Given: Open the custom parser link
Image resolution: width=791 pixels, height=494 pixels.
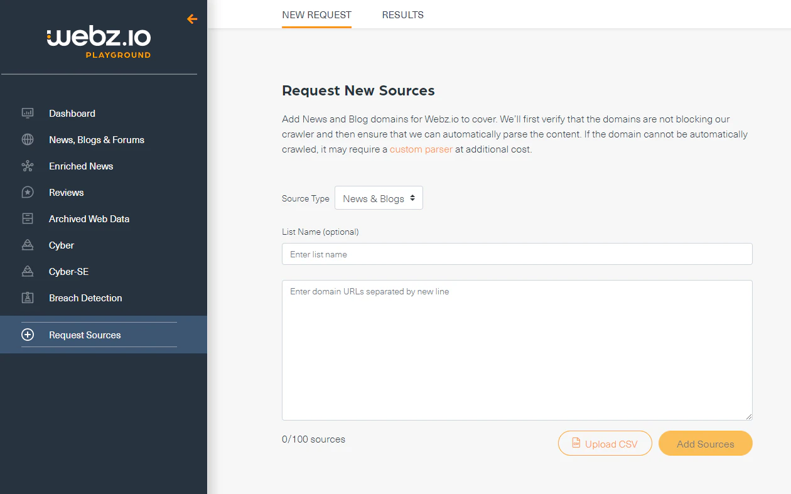Looking at the screenshot, I should pyautogui.click(x=421, y=149).
